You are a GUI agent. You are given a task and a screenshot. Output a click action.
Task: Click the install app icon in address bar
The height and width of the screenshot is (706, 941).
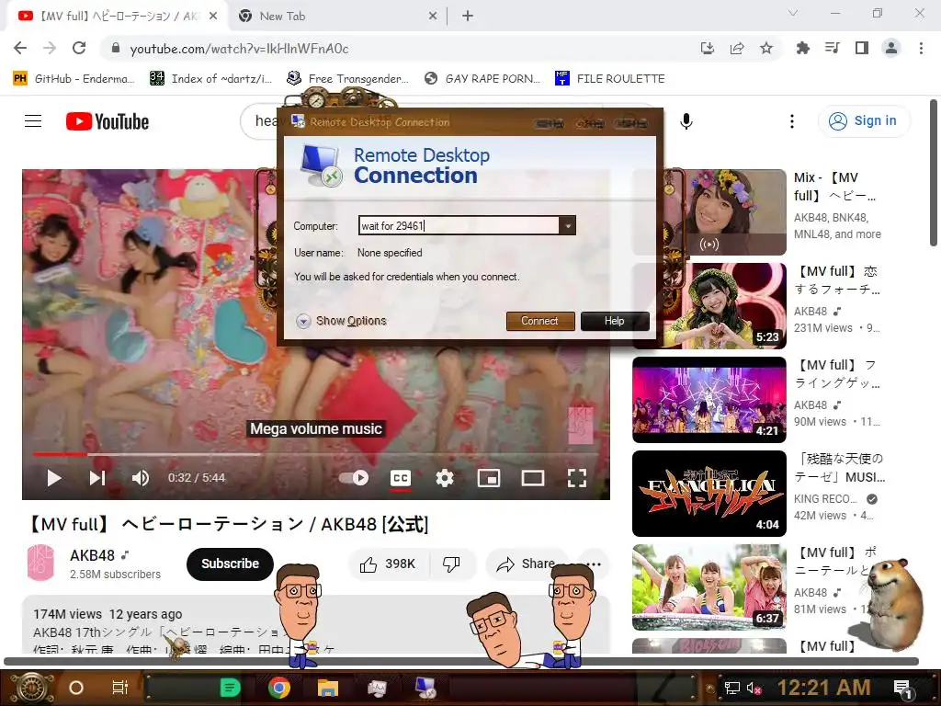(708, 48)
